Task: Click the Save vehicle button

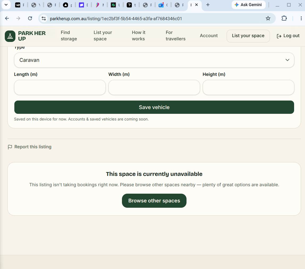Action: click(x=154, y=107)
